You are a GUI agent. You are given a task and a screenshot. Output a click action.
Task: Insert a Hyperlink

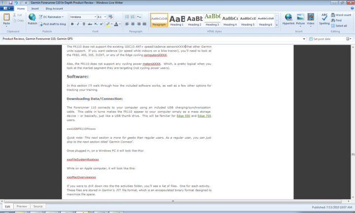click(x=288, y=19)
